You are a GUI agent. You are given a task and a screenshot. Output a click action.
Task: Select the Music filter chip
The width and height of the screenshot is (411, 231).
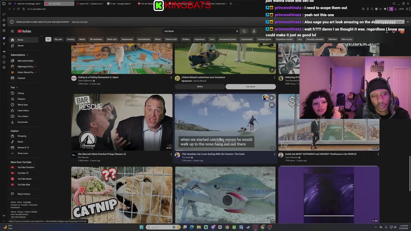coord(82,39)
